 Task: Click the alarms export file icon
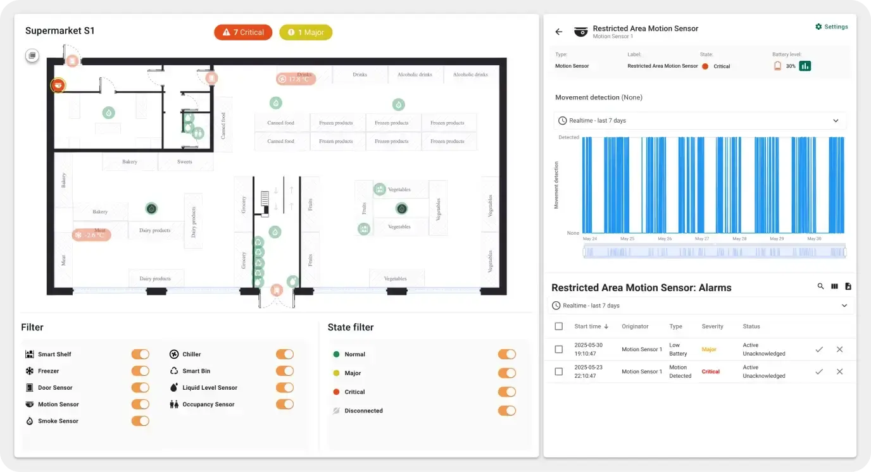click(x=848, y=287)
